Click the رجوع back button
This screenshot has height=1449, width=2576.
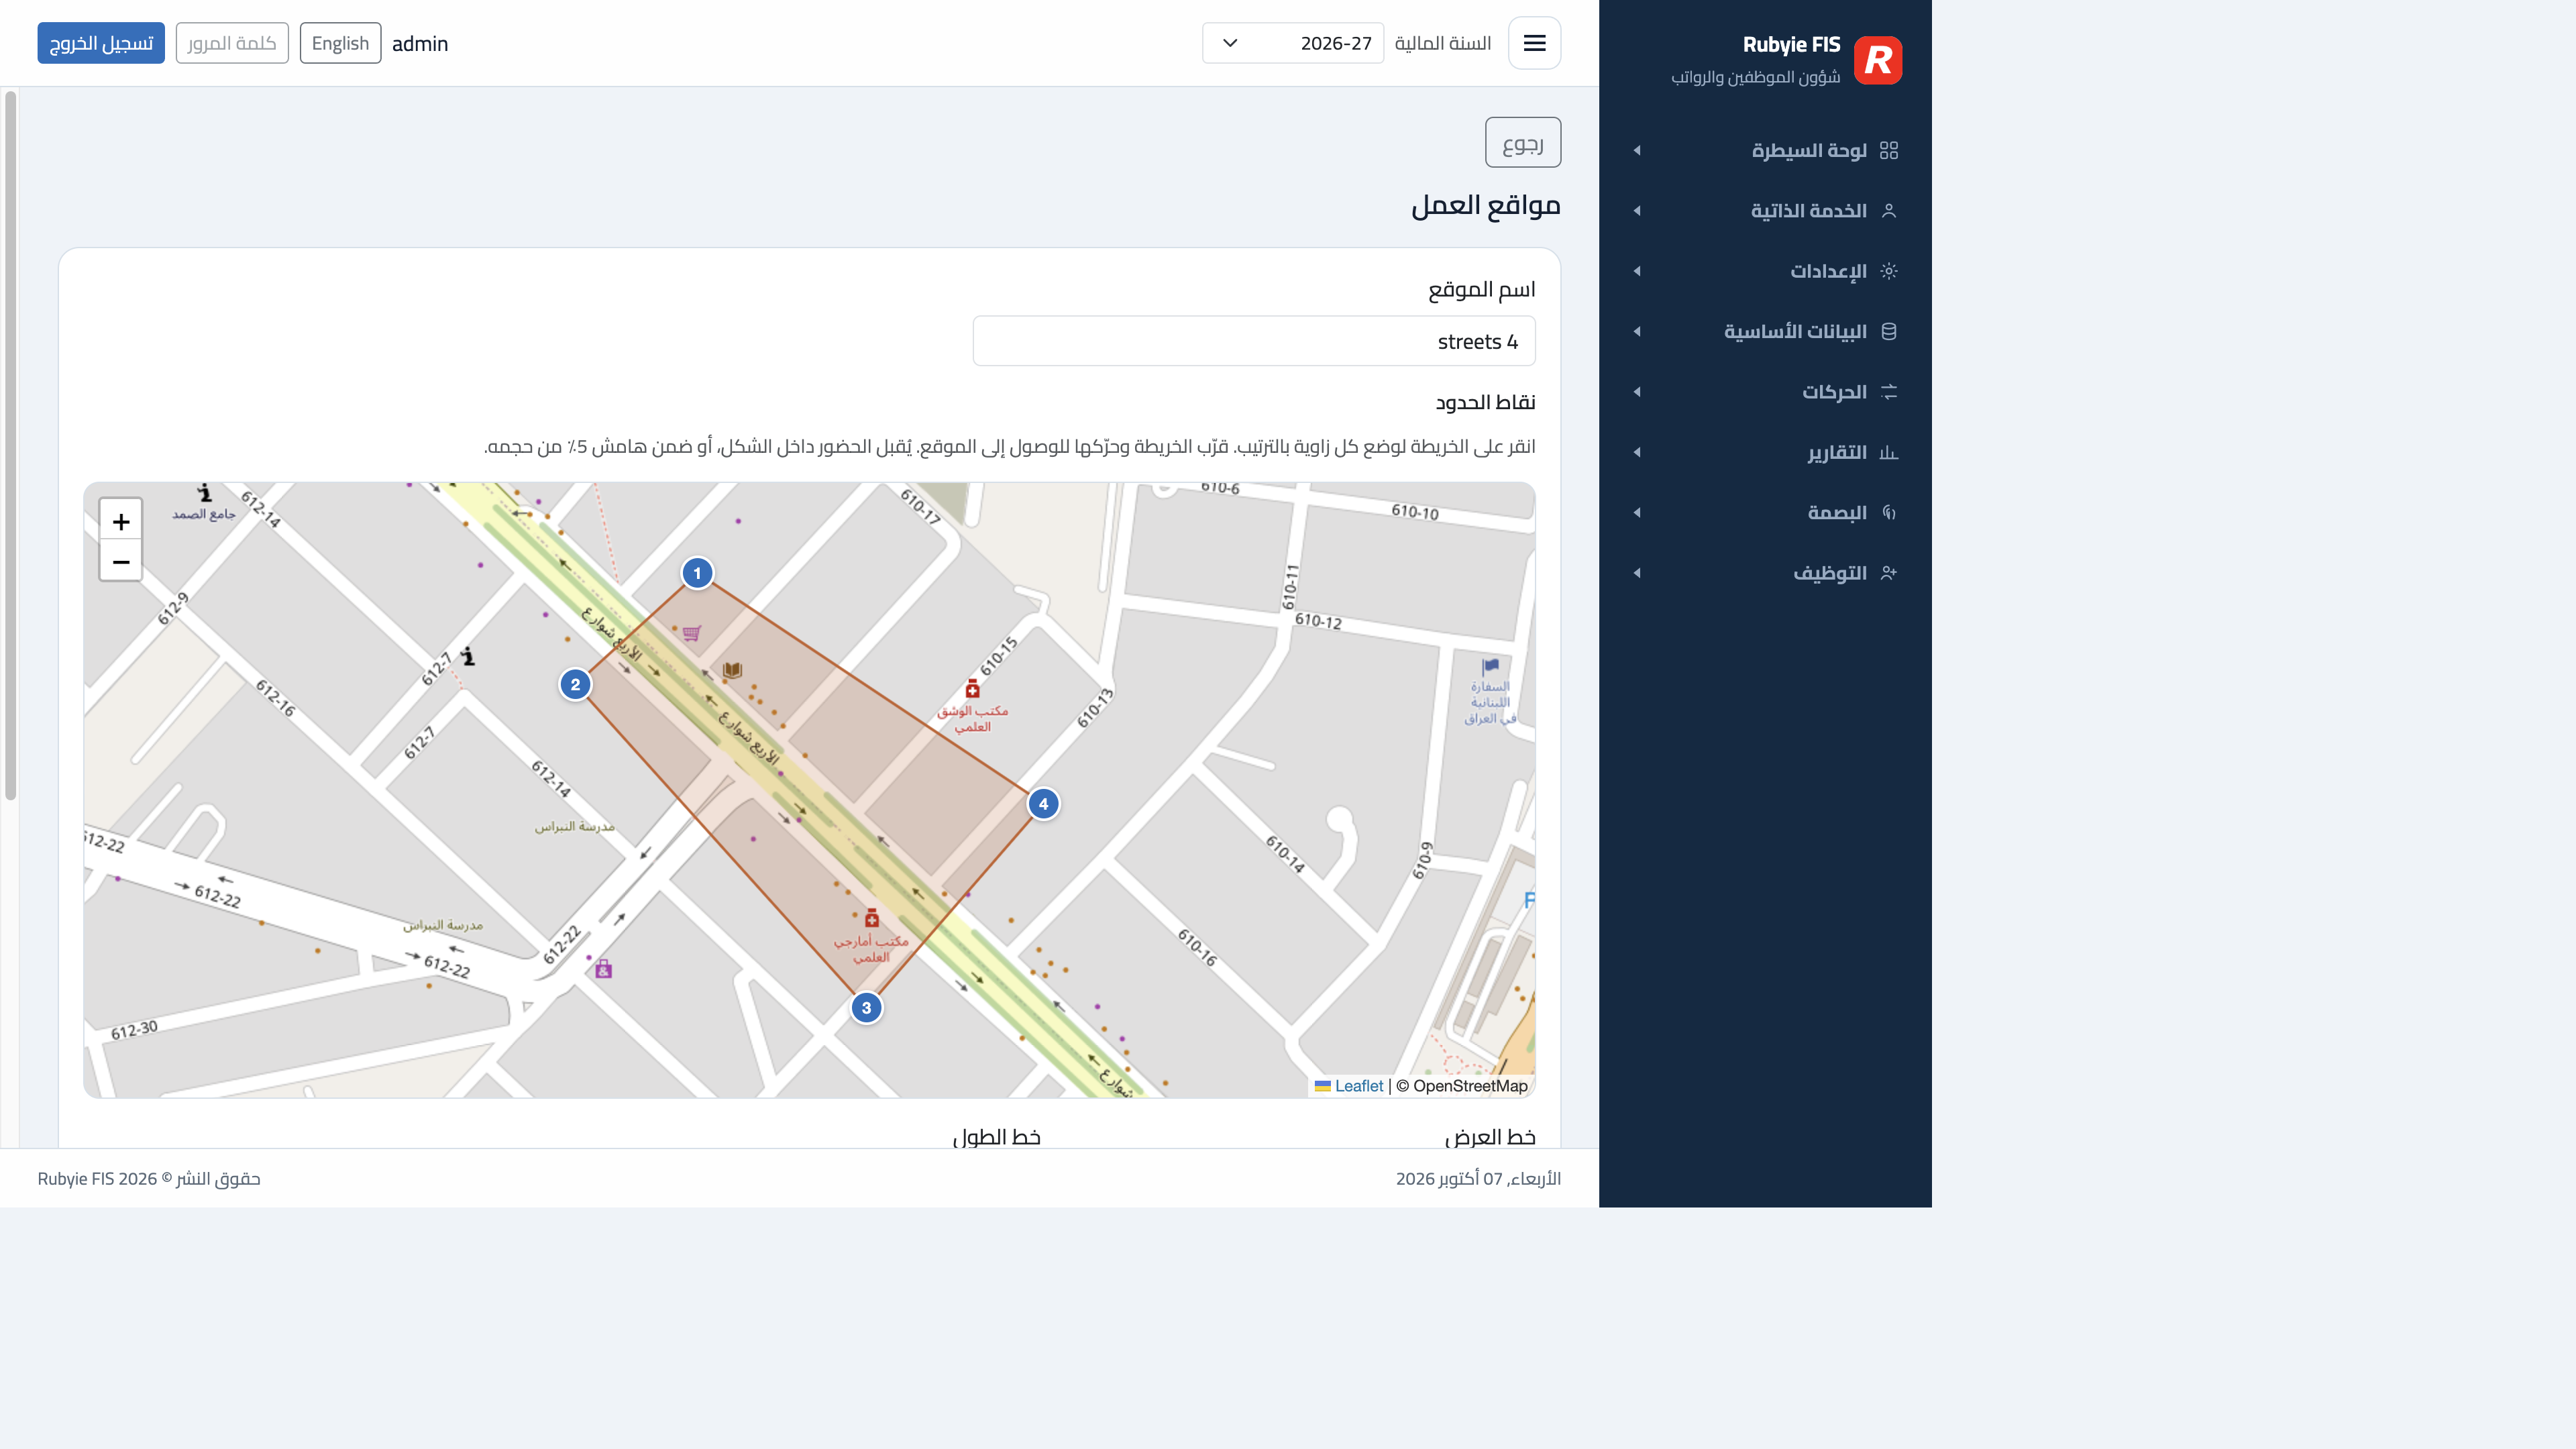pyautogui.click(x=1522, y=143)
